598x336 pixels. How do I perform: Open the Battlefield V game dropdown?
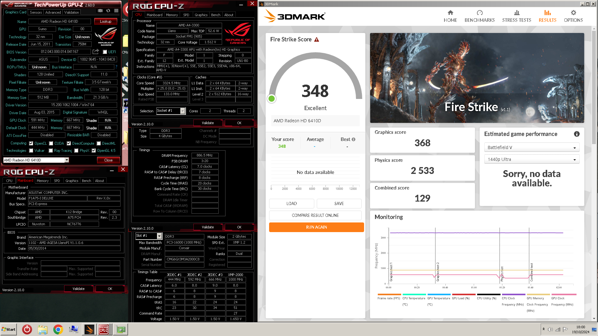[532, 147]
